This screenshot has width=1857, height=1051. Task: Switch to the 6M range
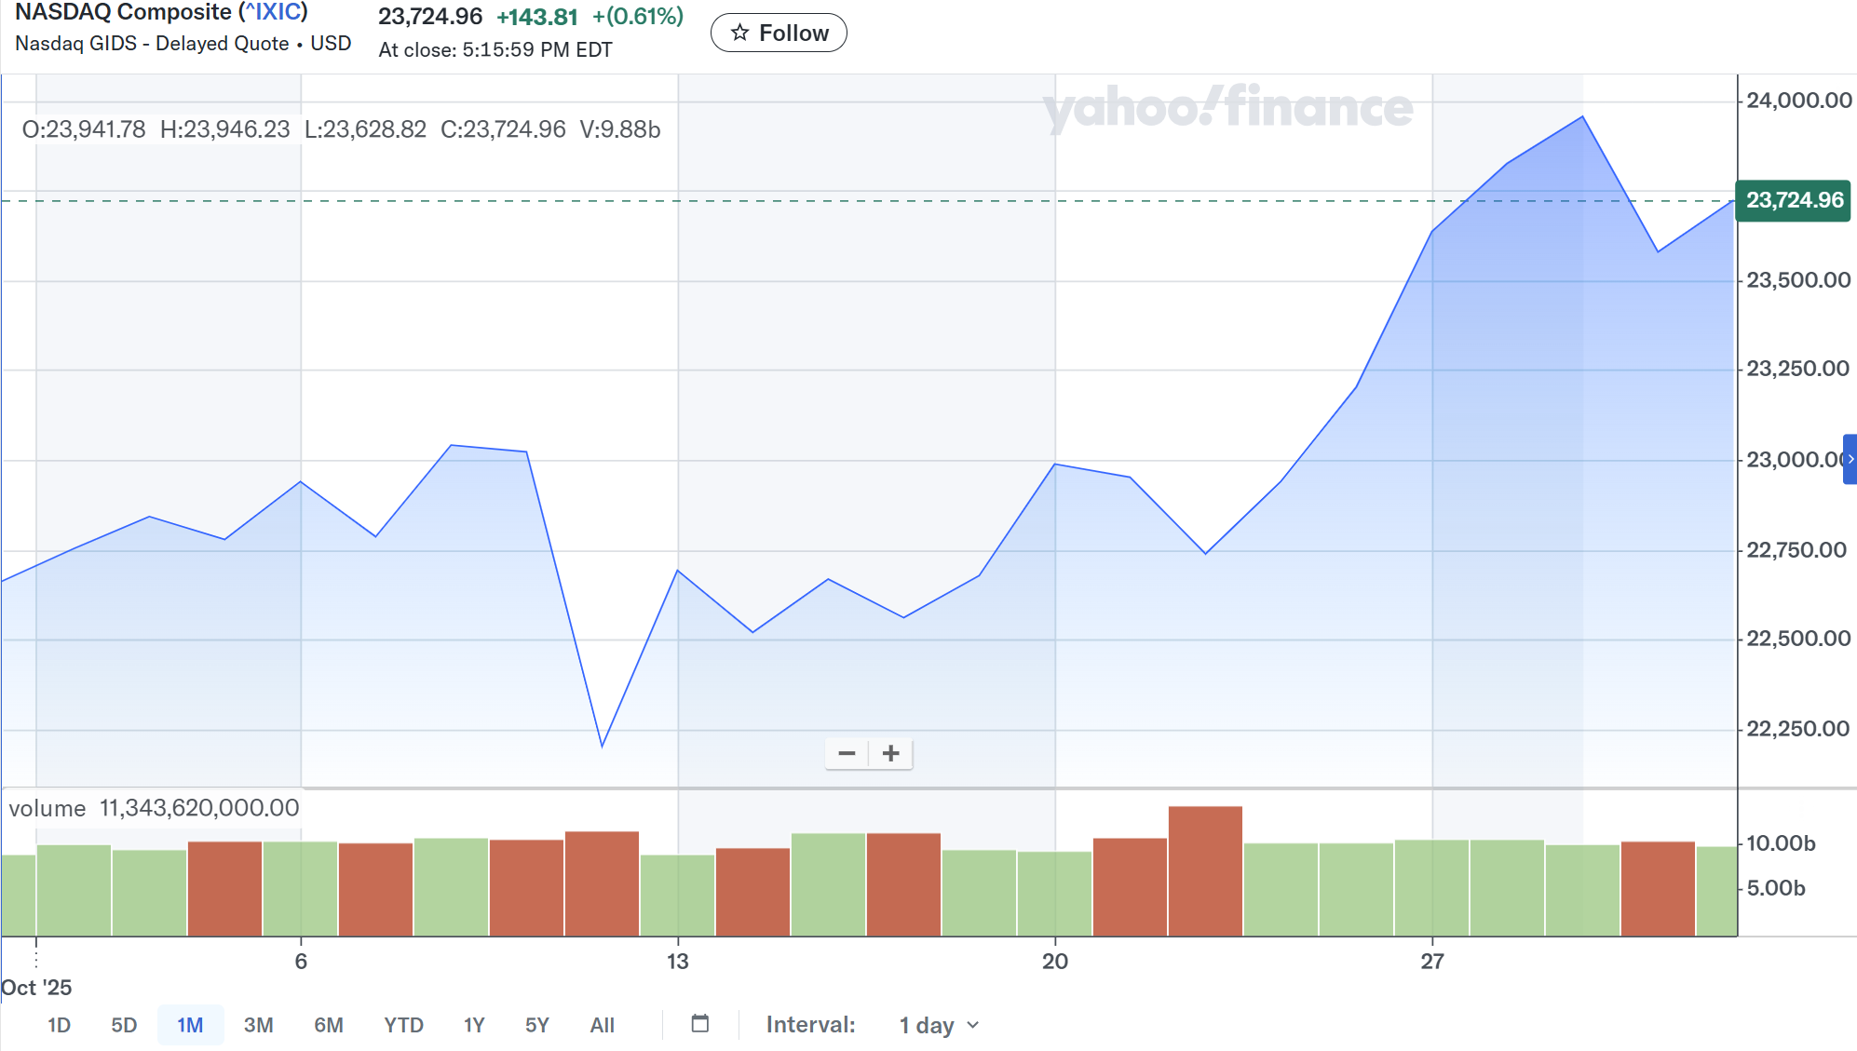point(328,1025)
